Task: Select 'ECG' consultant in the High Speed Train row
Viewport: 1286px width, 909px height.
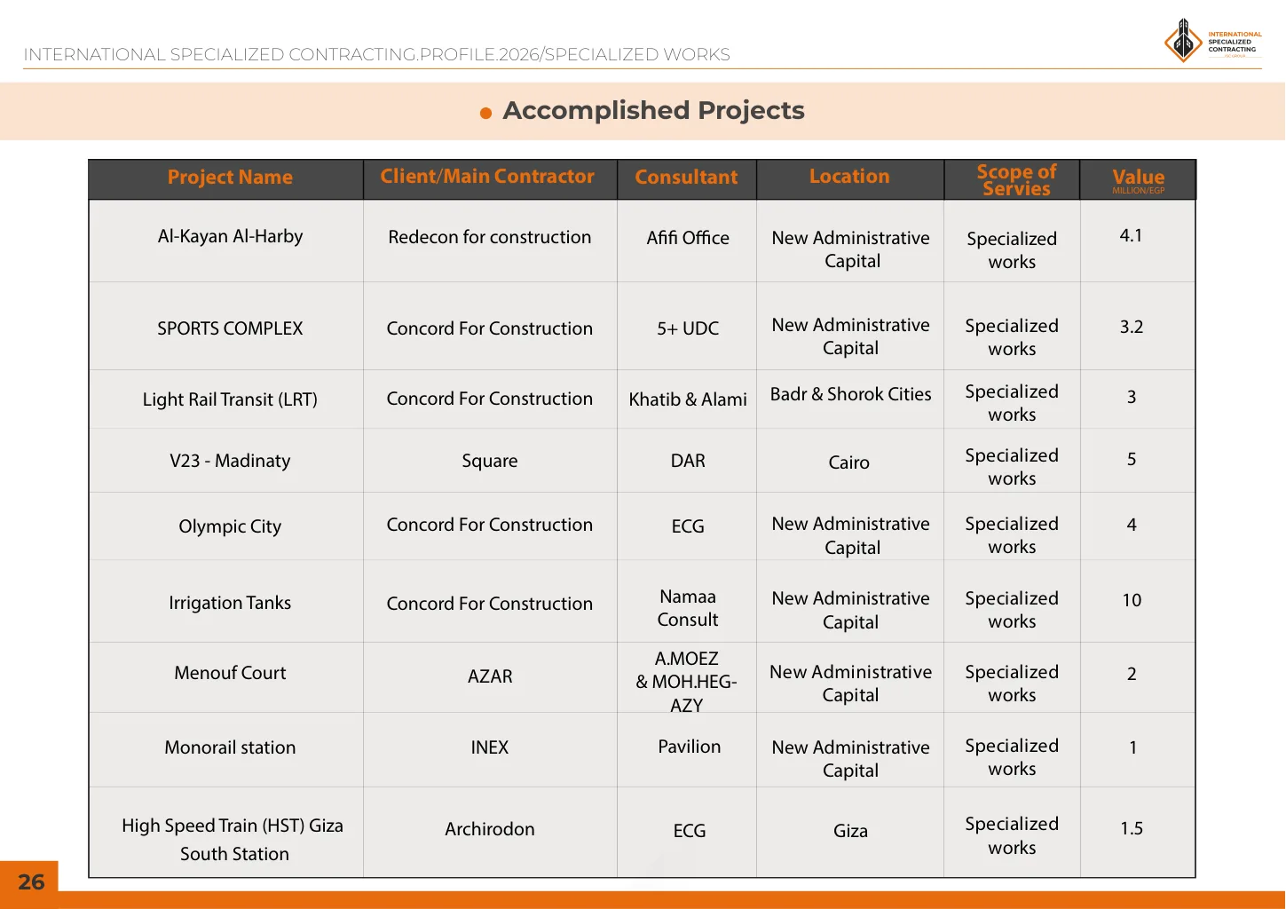Action: pyautogui.click(x=690, y=831)
